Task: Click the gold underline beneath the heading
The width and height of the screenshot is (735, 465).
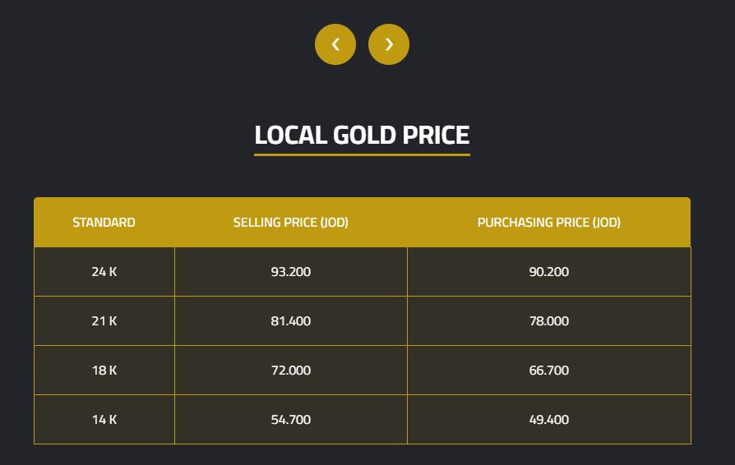Action: click(362, 154)
